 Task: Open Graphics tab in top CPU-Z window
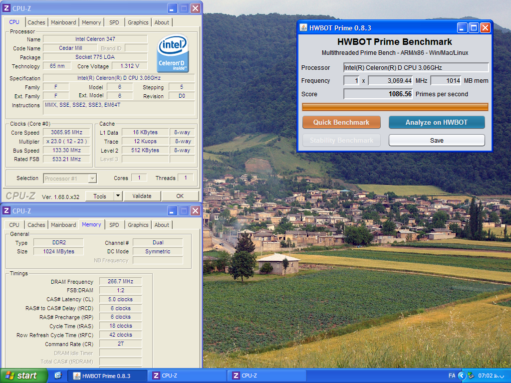click(x=138, y=22)
